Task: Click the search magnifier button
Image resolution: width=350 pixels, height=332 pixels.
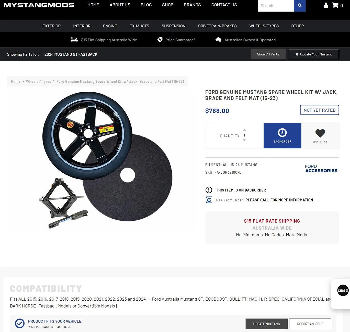Action: pyautogui.click(x=300, y=6)
